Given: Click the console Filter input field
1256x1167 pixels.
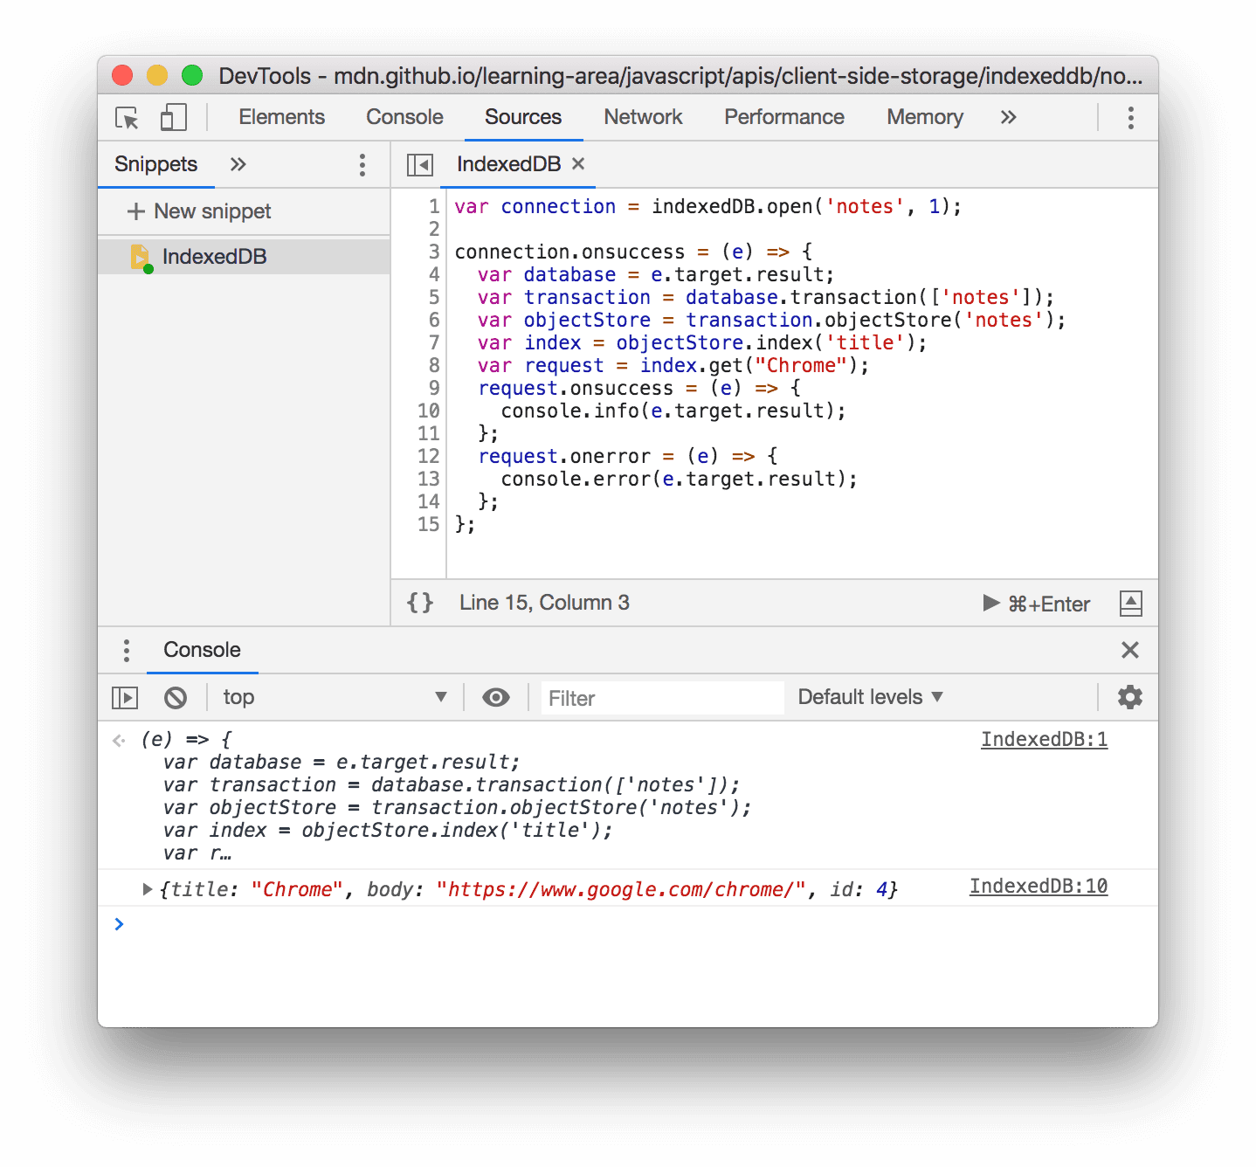Looking at the screenshot, I should pos(661,697).
